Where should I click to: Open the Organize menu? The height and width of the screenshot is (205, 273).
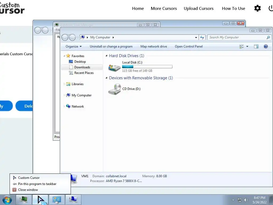[x=74, y=46]
